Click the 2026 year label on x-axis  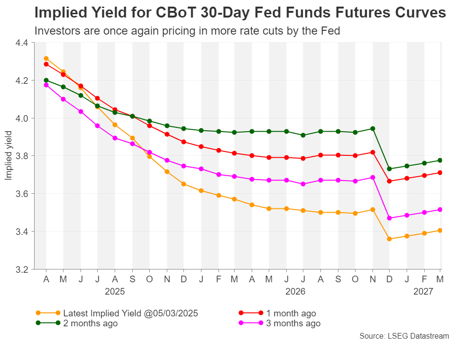pyautogui.click(x=295, y=292)
